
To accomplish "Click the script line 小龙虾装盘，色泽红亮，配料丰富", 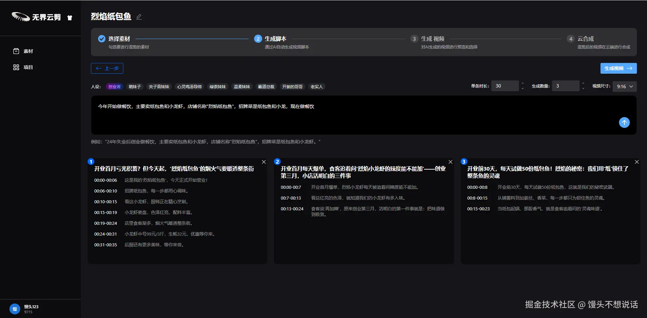I will tap(158, 212).
